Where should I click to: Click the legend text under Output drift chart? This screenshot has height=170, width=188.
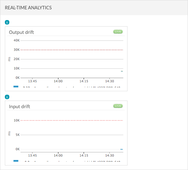72,87
